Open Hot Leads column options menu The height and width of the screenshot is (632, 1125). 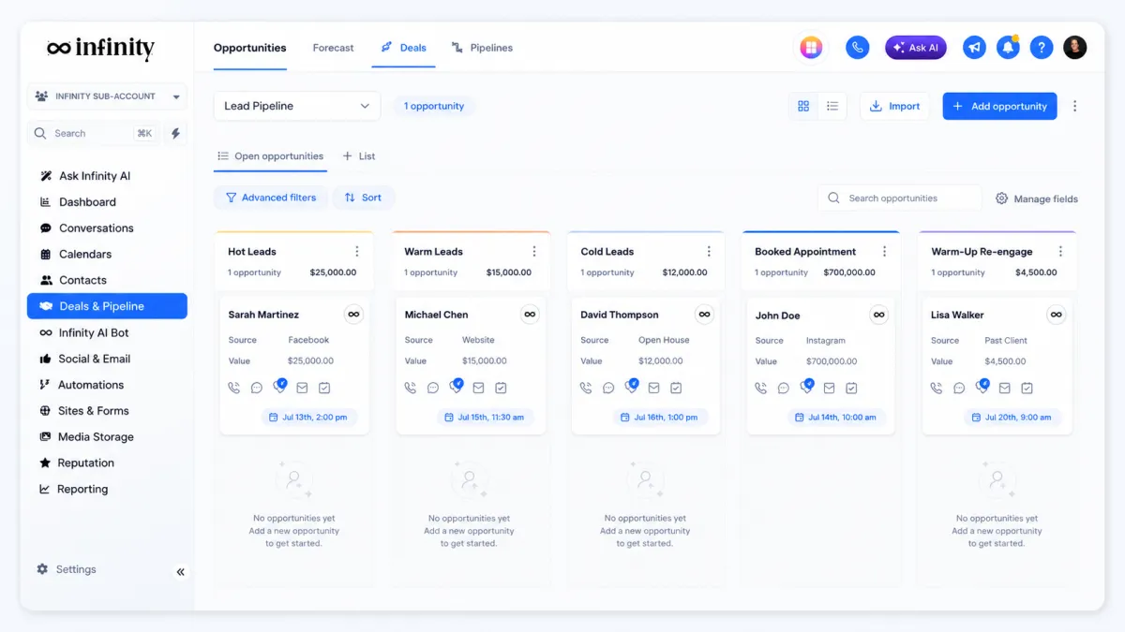[357, 252]
